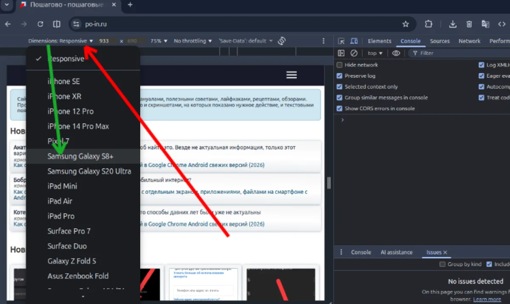Pick iPad Air from the list
The height and width of the screenshot is (304, 510).
click(83, 201)
